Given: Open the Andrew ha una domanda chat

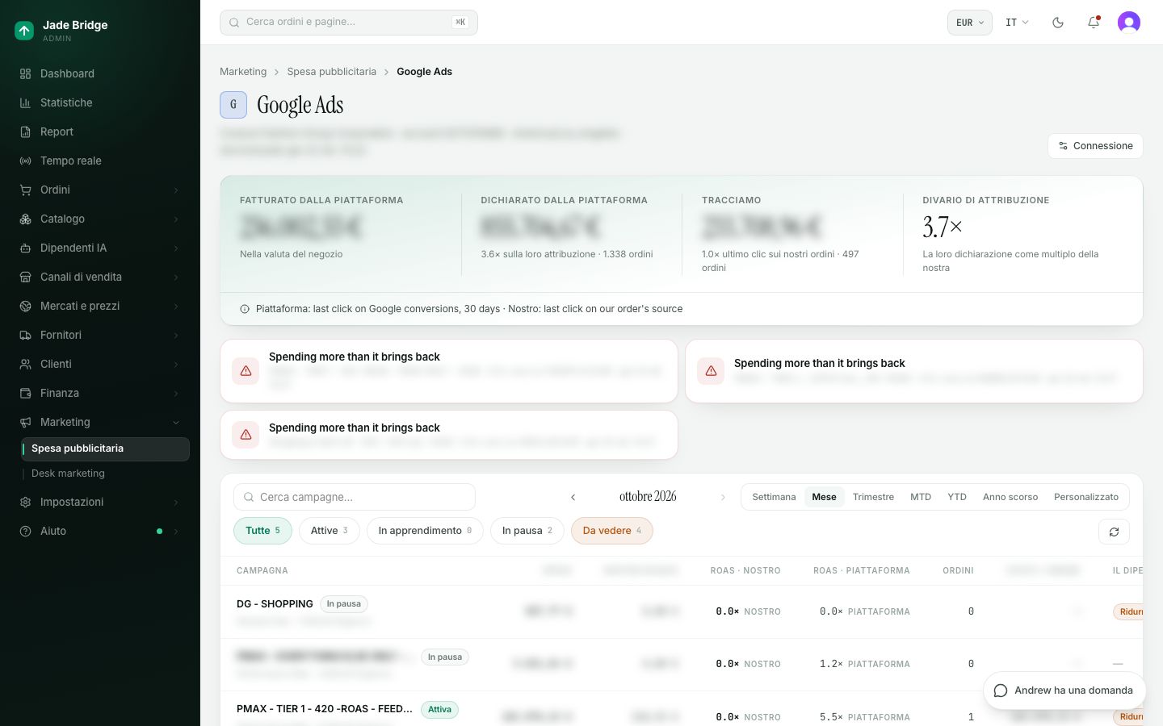Looking at the screenshot, I should click(1064, 691).
